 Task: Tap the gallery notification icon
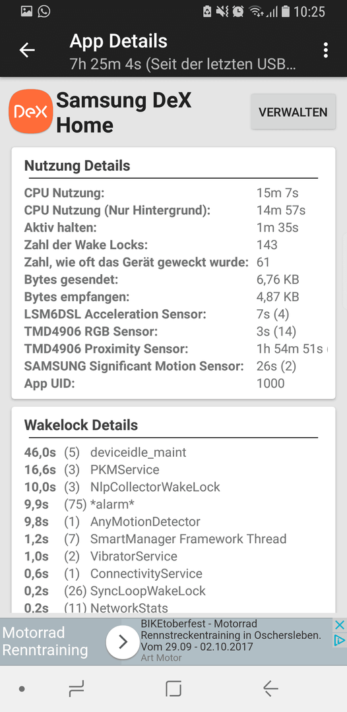pyautogui.click(x=27, y=11)
